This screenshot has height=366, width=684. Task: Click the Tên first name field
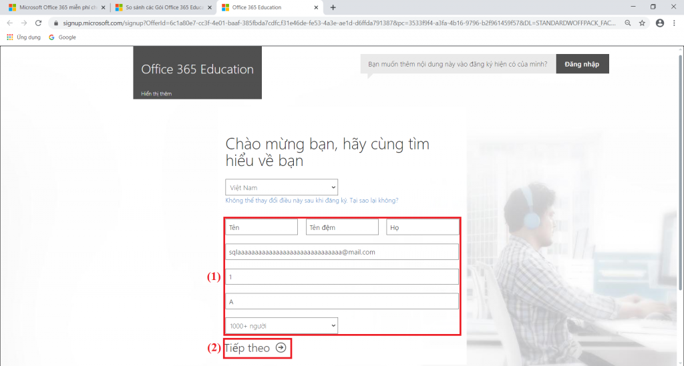[x=262, y=227]
